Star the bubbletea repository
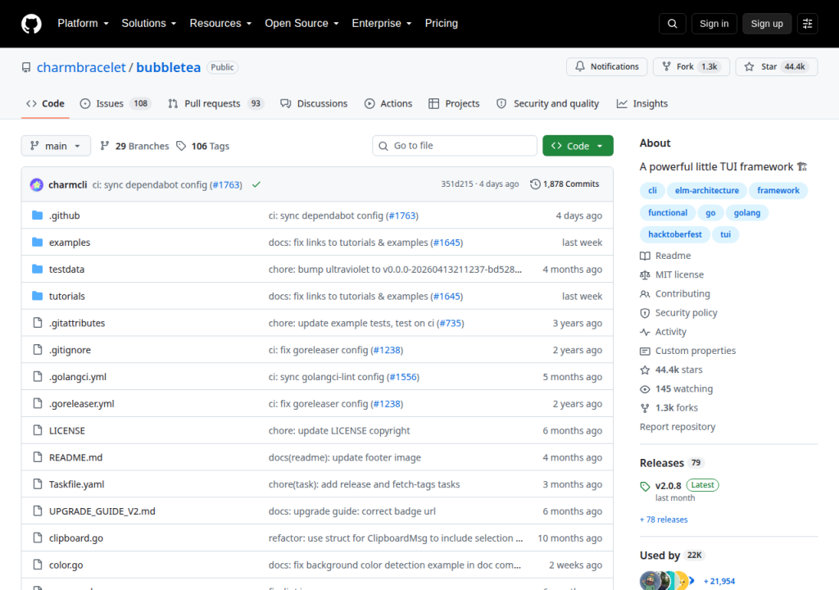 777,66
